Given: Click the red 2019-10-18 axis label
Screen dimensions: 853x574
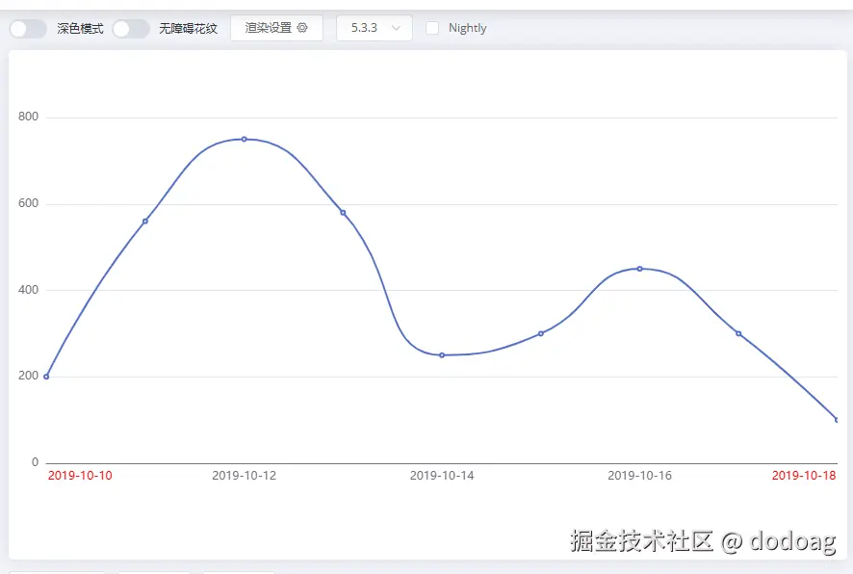Looking at the screenshot, I should click(x=805, y=475).
